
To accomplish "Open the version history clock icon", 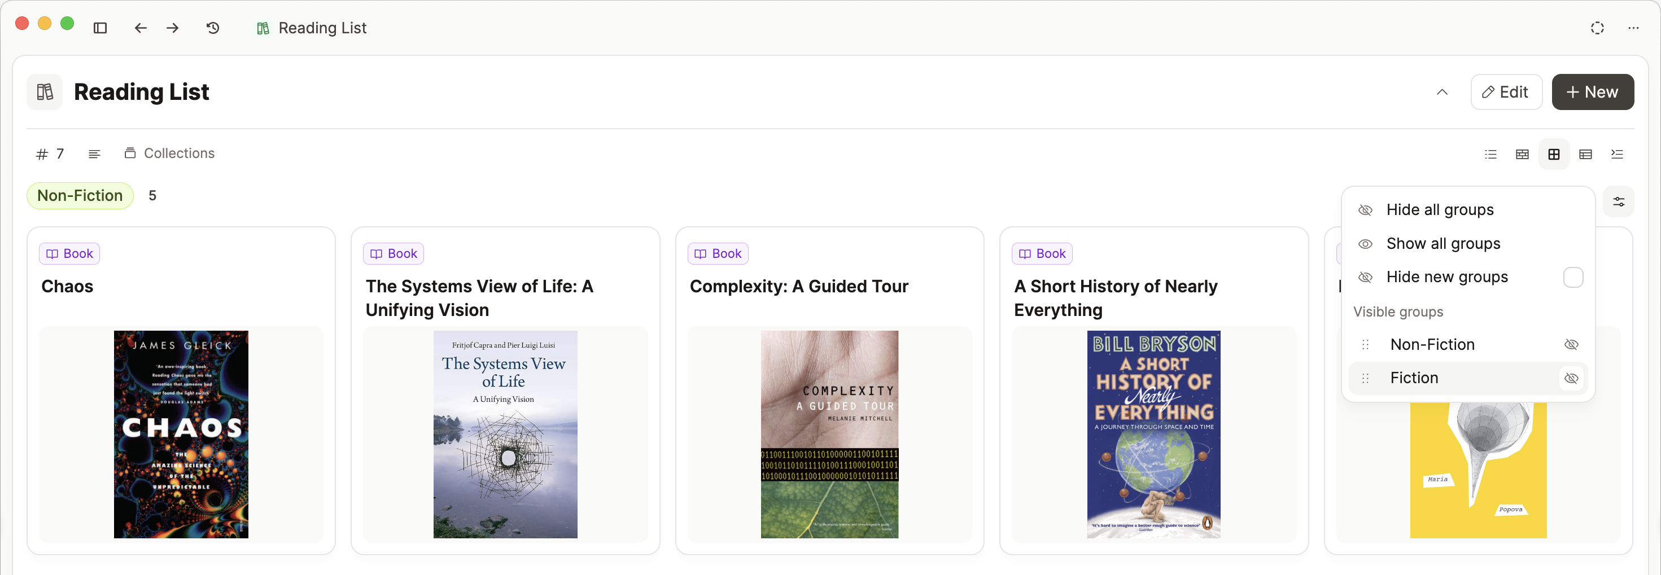I will 213,28.
